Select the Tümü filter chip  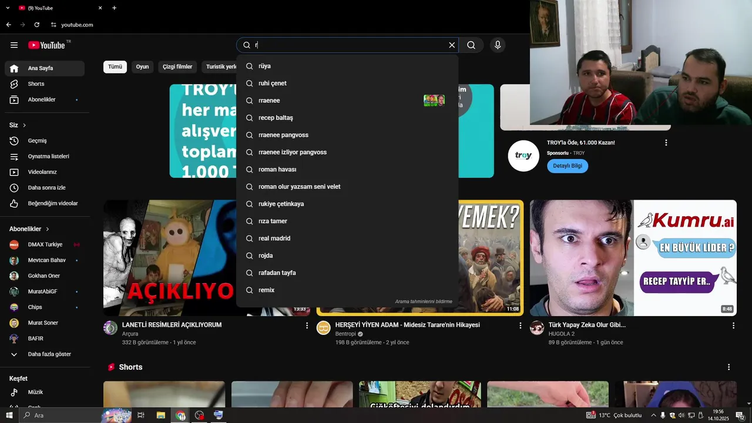pyautogui.click(x=115, y=67)
